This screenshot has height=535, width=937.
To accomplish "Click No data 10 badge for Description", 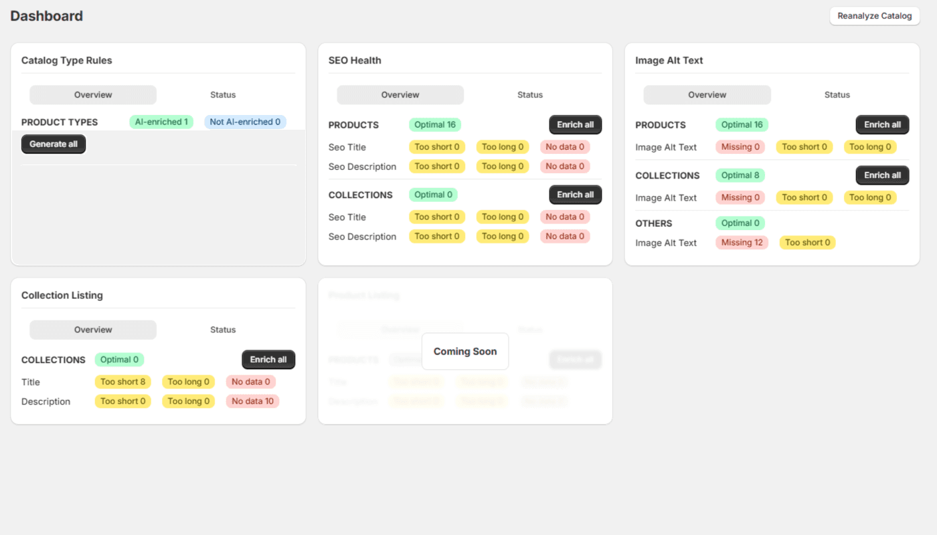I will 253,401.
